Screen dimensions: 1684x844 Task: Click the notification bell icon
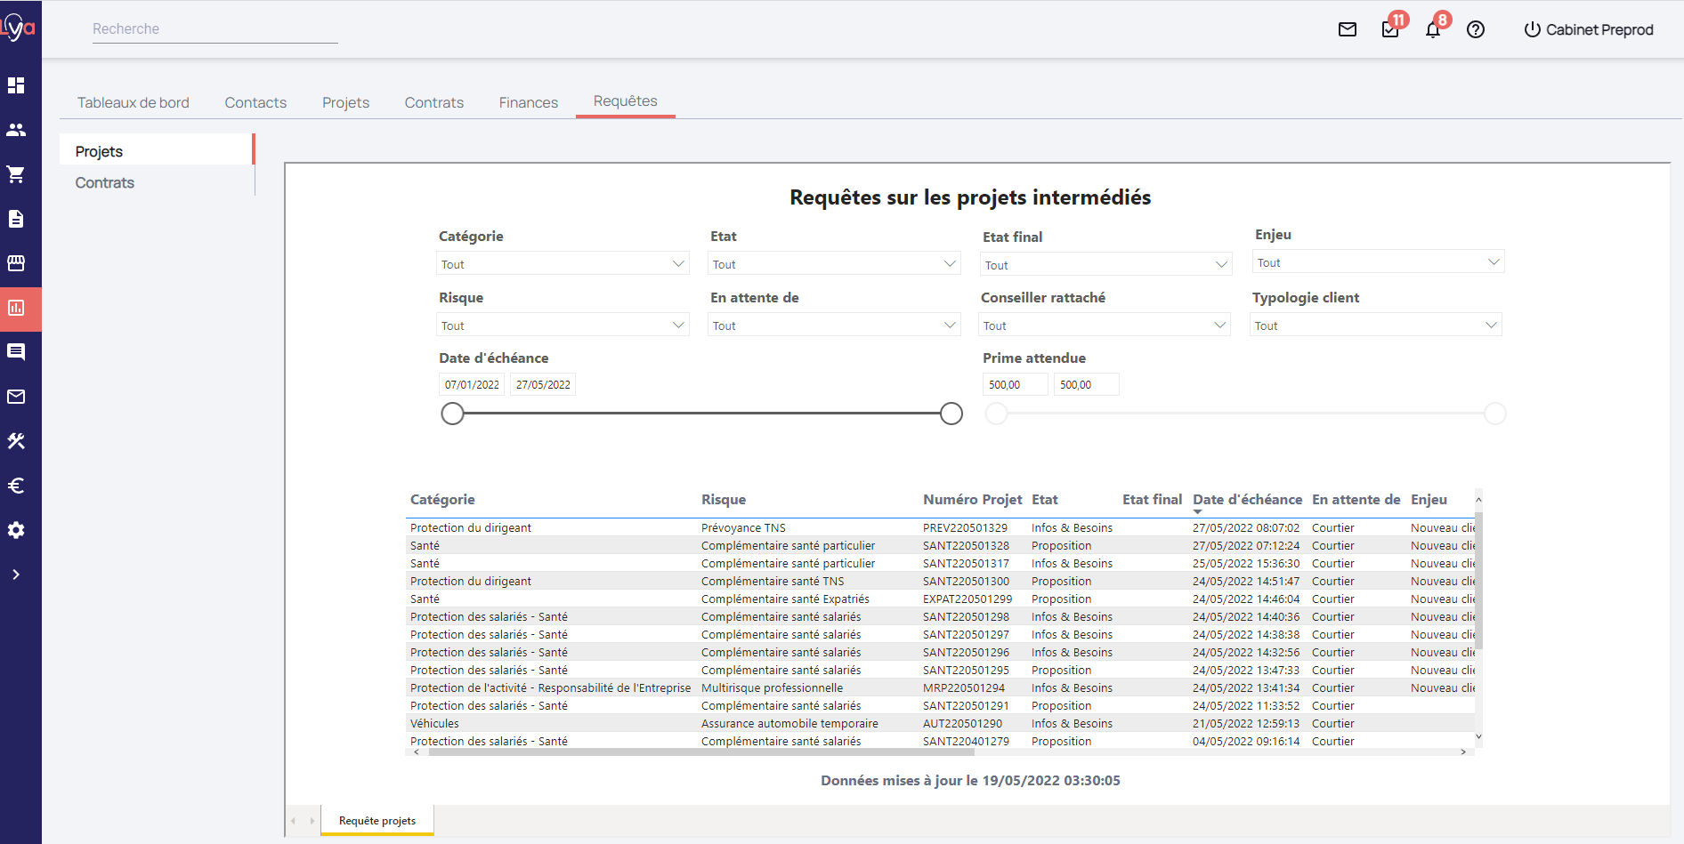pos(1432,30)
